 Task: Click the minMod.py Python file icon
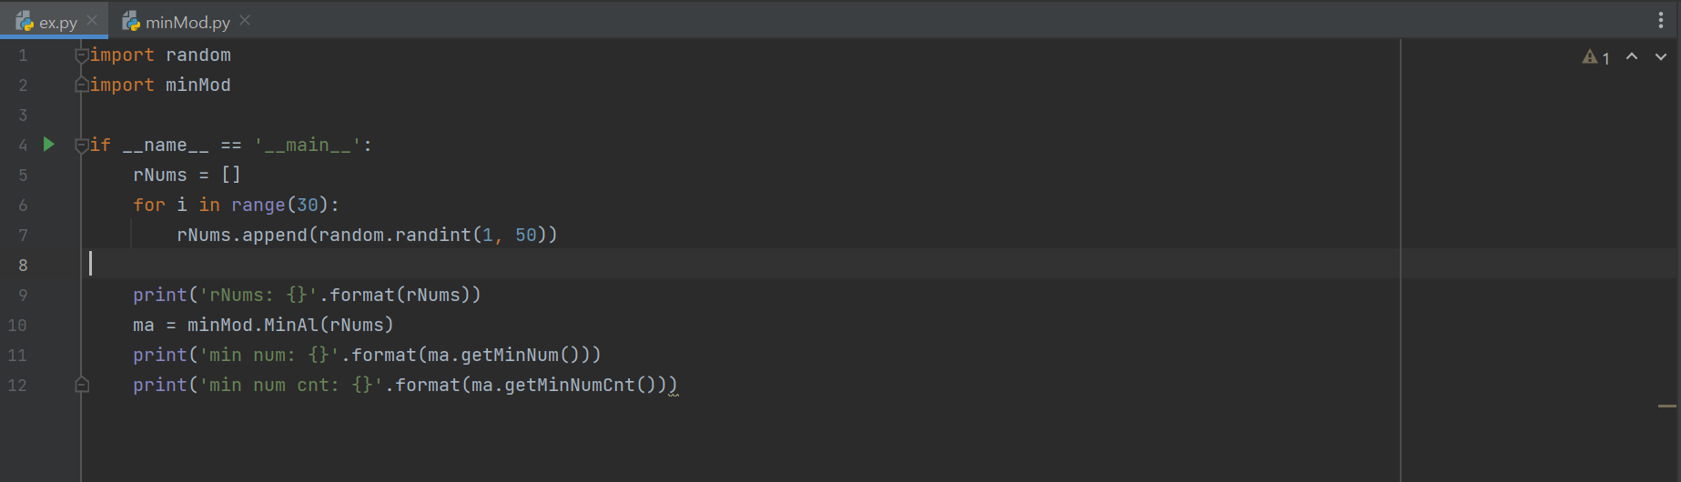[x=131, y=21]
